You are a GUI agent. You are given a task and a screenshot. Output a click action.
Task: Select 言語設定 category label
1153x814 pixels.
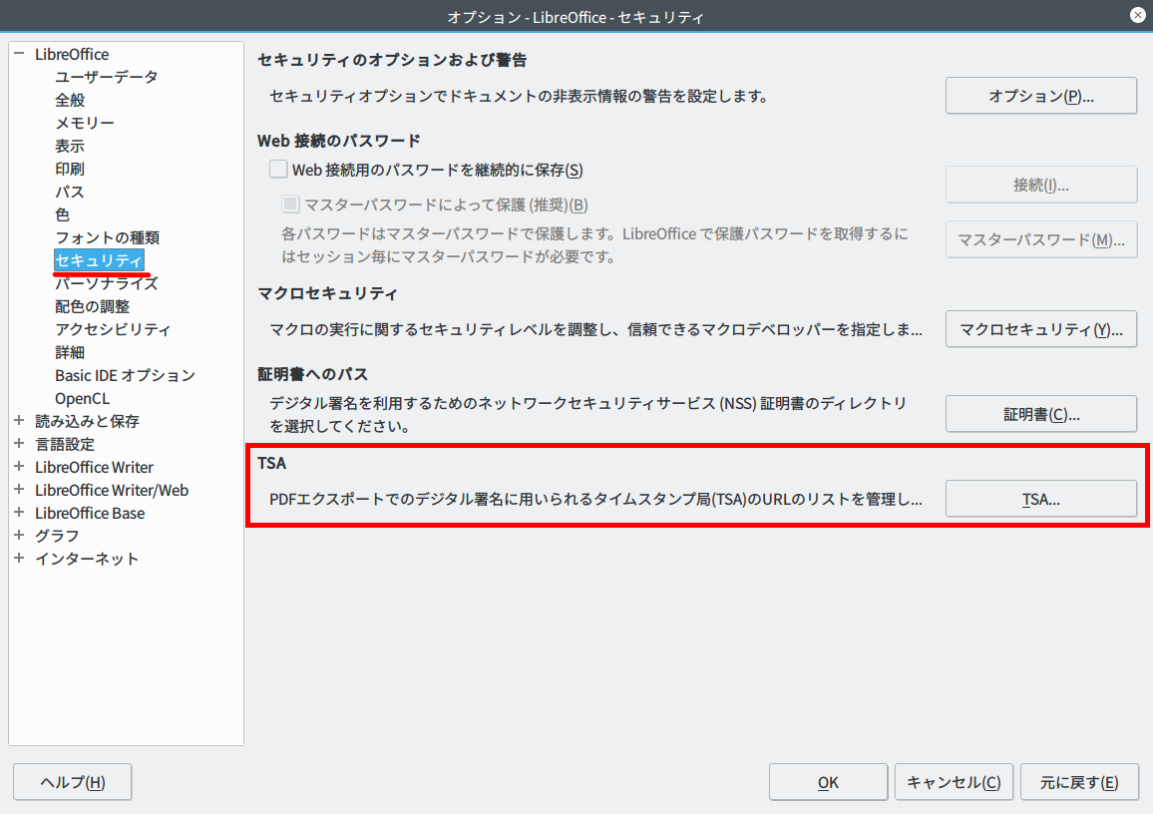(65, 443)
